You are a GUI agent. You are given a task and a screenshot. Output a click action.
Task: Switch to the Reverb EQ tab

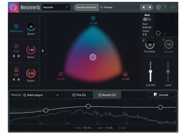coord(107,95)
